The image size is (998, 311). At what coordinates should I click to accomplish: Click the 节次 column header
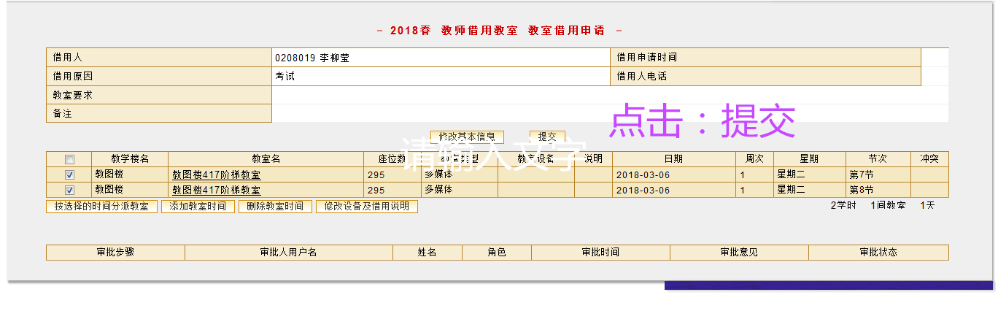[878, 159]
